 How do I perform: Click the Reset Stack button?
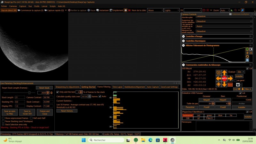pos(44,88)
